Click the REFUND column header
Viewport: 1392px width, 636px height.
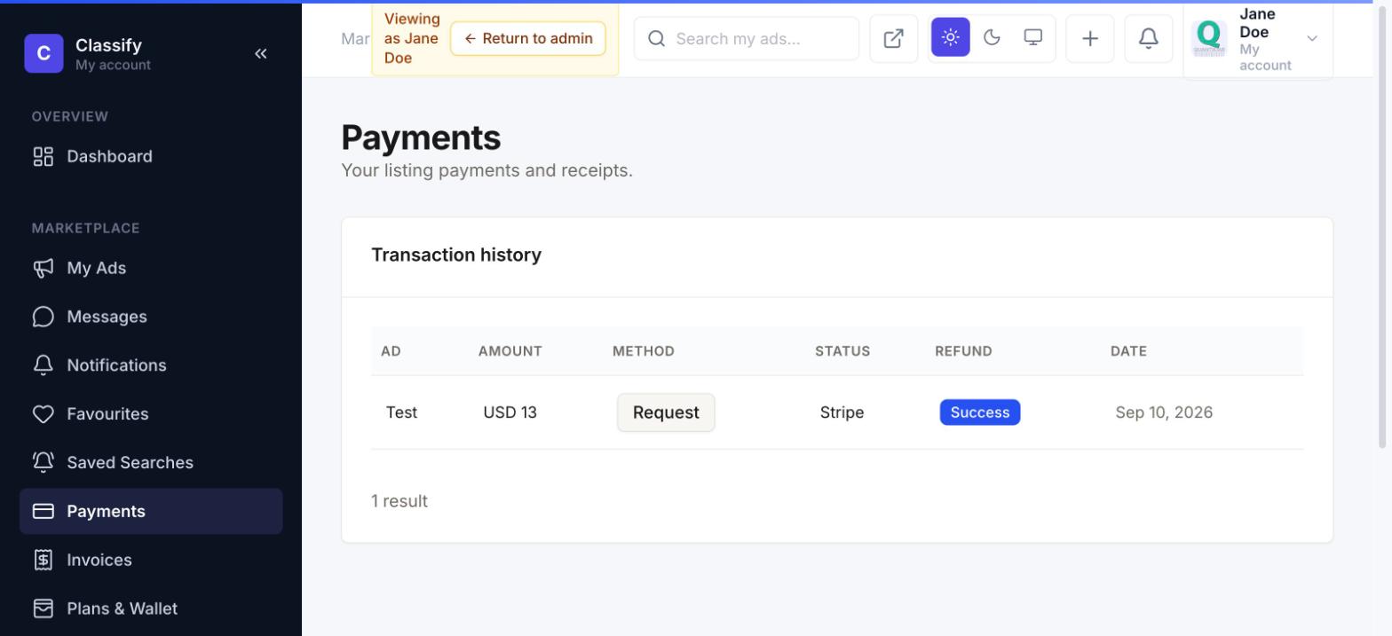click(x=963, y=351)
